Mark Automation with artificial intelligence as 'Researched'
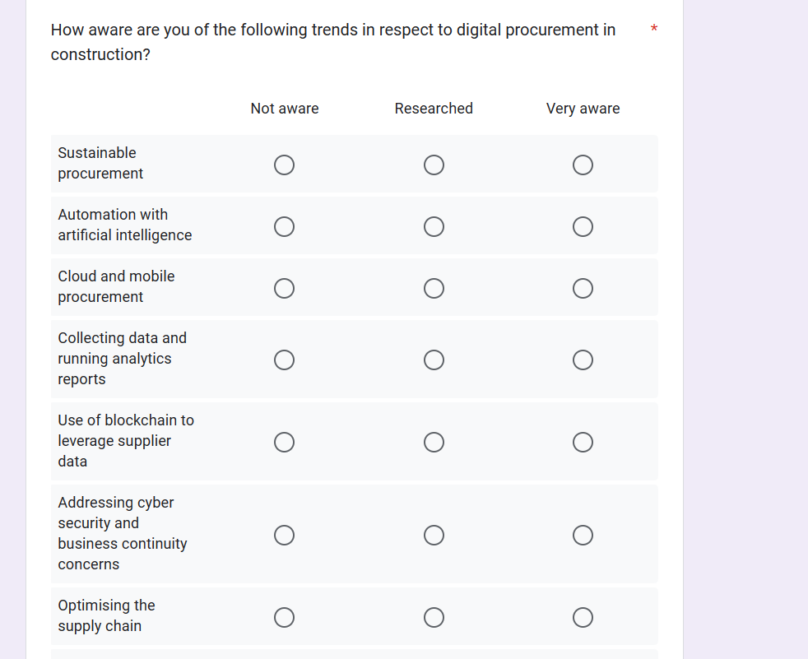The height and width of the screenshot is (659, 808). pos(434,226)
